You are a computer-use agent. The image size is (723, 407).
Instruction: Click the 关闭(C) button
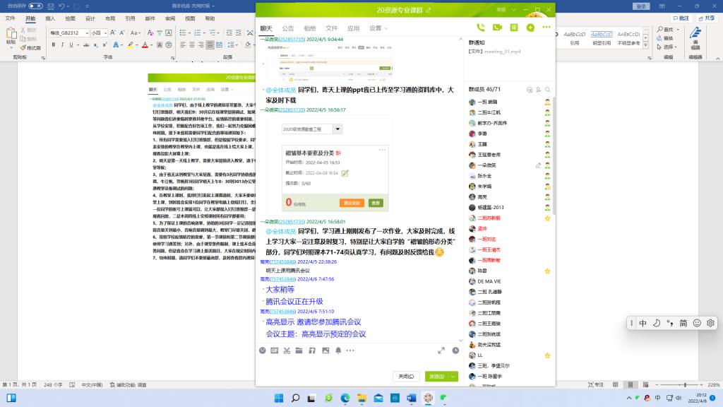point(406,377)
